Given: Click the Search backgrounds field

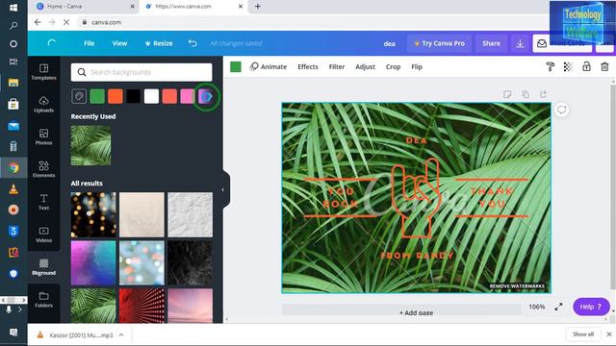Looking at the screenshot, I should [141, 72].
